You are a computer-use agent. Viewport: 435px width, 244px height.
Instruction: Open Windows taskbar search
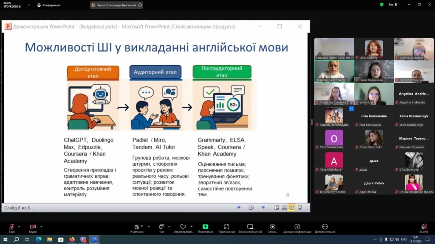pyautogui.click(x=17, y=239)
